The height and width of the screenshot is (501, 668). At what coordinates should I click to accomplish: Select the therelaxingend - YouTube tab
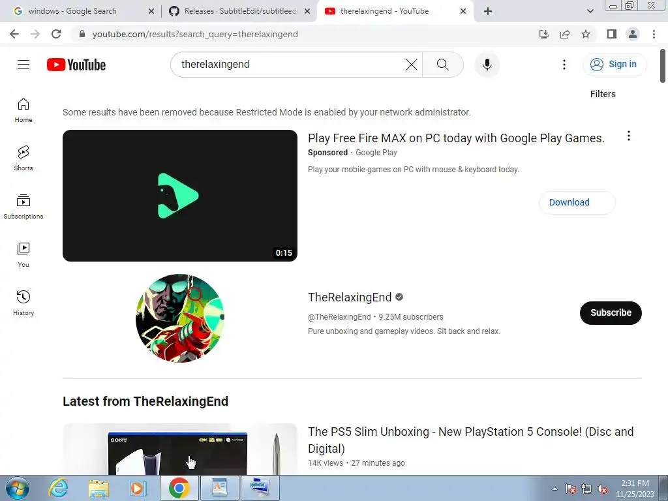tap(395, 11)
